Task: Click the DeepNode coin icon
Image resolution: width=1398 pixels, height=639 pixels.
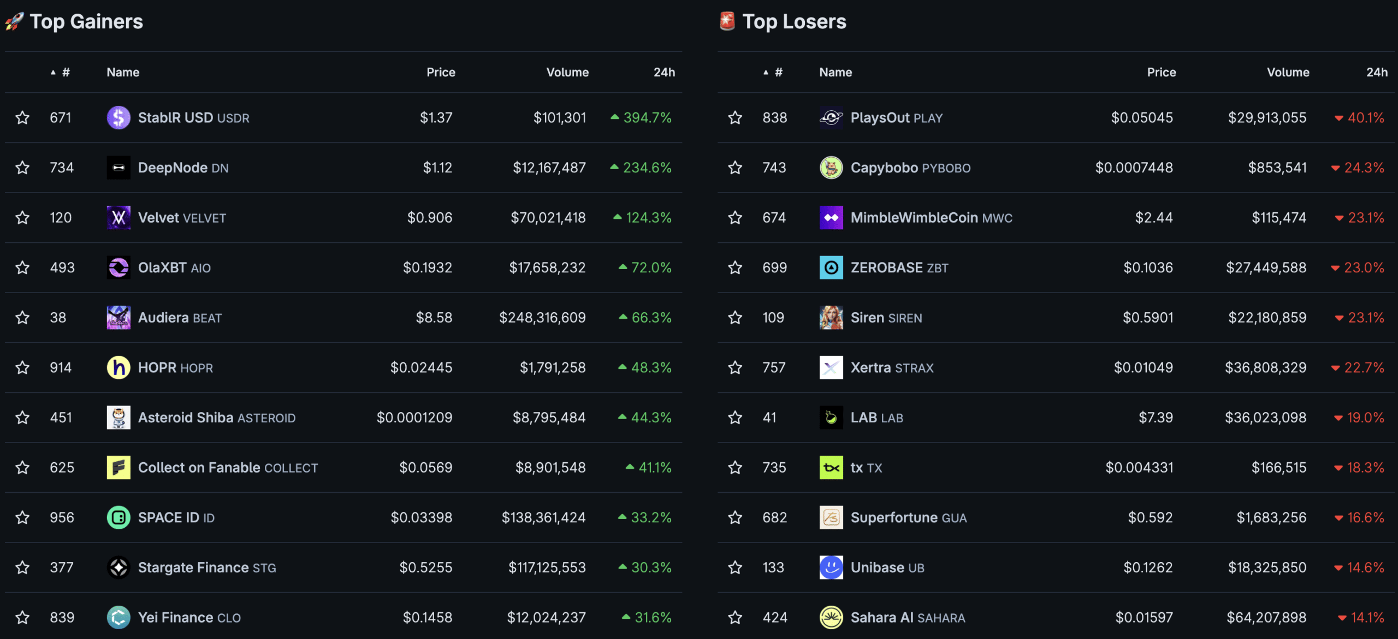Action: click(x=119, y=168)
